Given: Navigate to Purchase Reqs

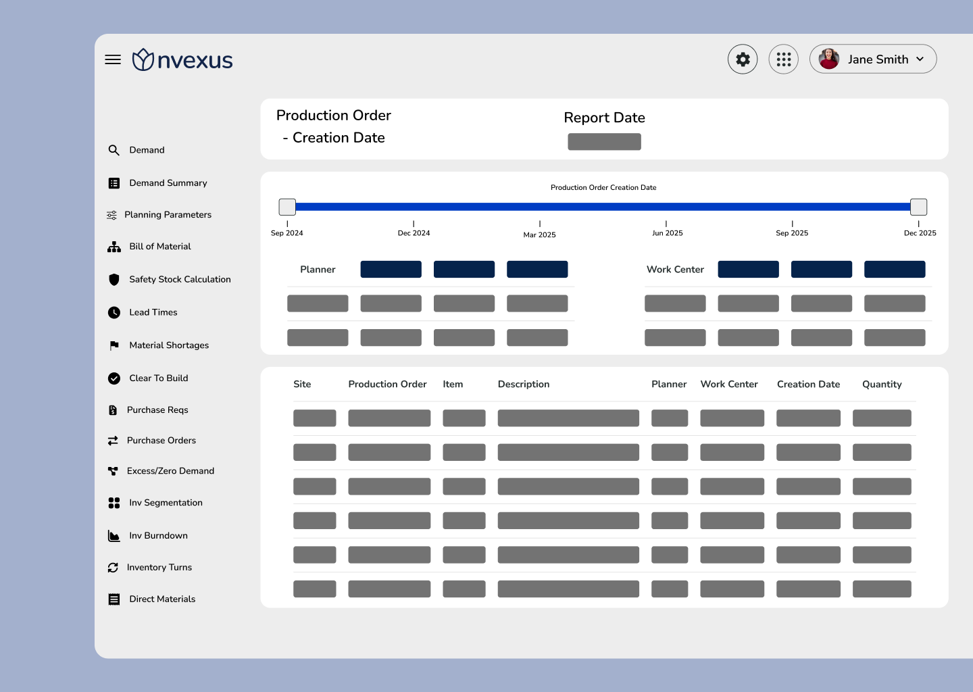Looking at the screenshot, I should point(157,410).
